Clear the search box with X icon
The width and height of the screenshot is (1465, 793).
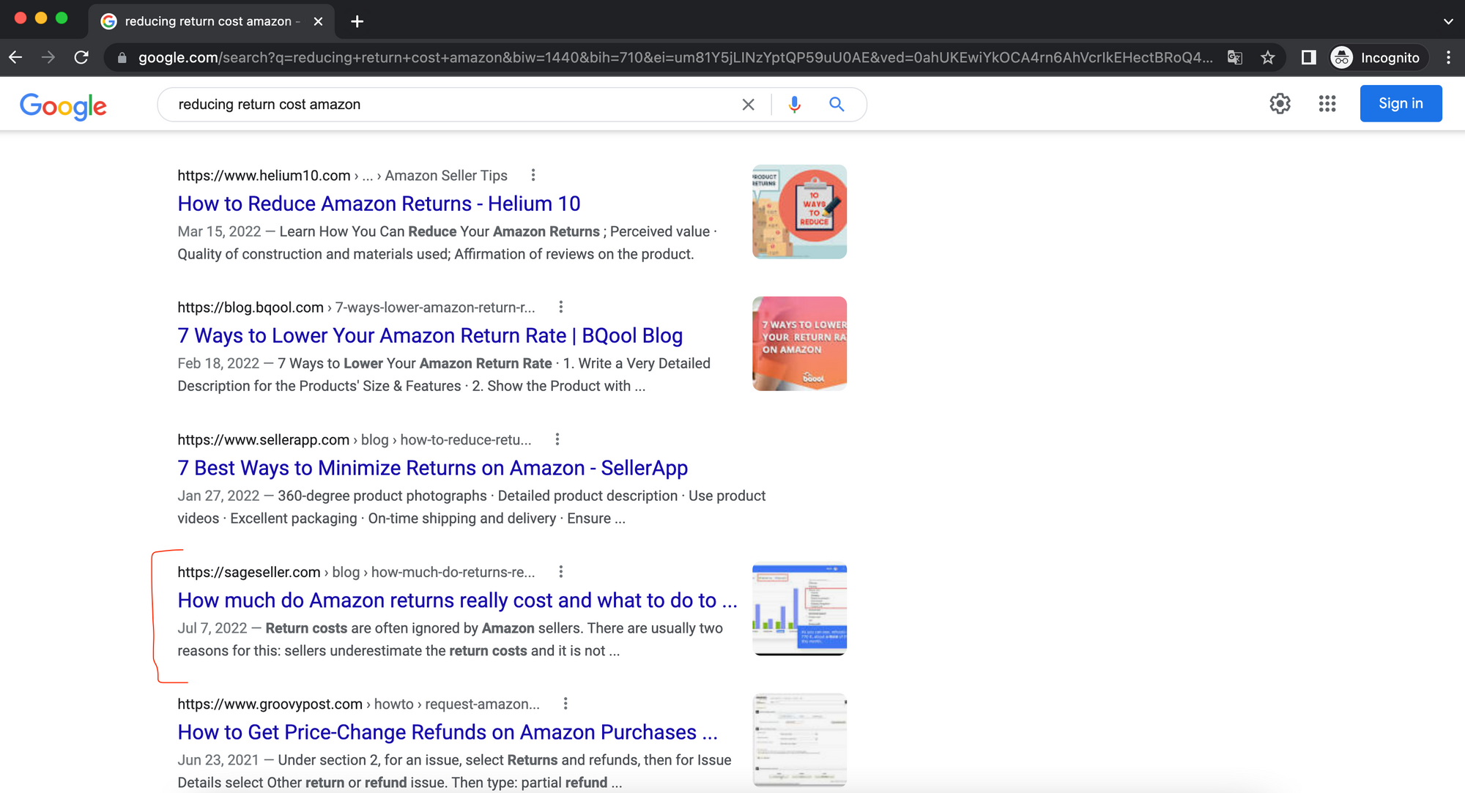tap(748, 105)
